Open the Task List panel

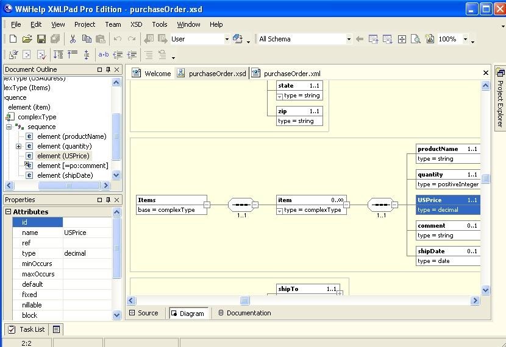(x=26, y=329)
